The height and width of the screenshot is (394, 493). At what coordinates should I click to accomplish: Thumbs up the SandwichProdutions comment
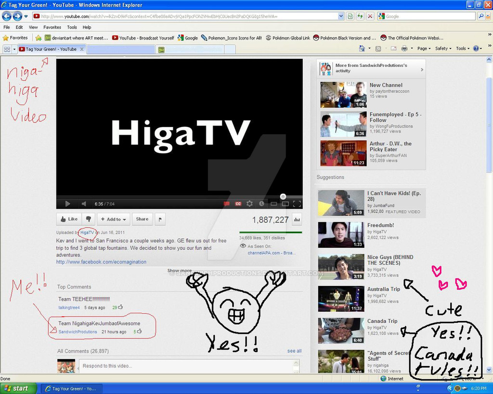(x=139, y=331)
